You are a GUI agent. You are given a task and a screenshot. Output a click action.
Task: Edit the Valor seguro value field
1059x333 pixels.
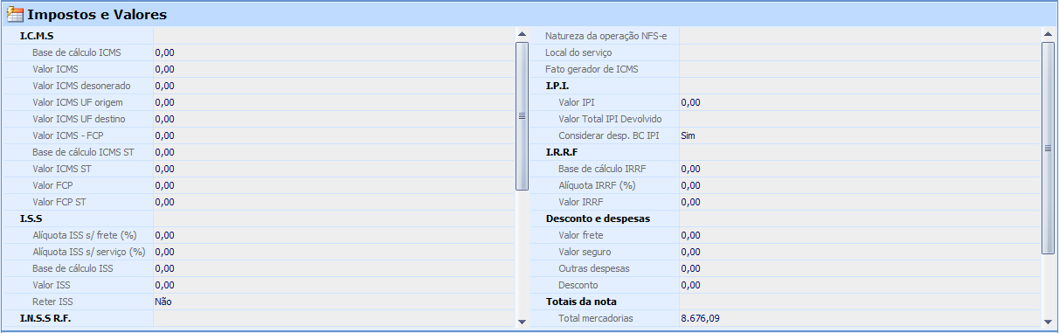point(860,252)
